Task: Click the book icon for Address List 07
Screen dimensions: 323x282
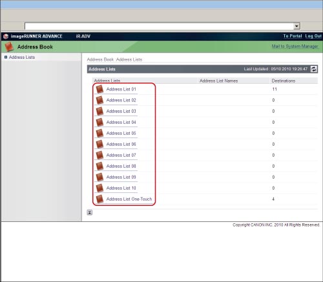Action: pos(99,155)
